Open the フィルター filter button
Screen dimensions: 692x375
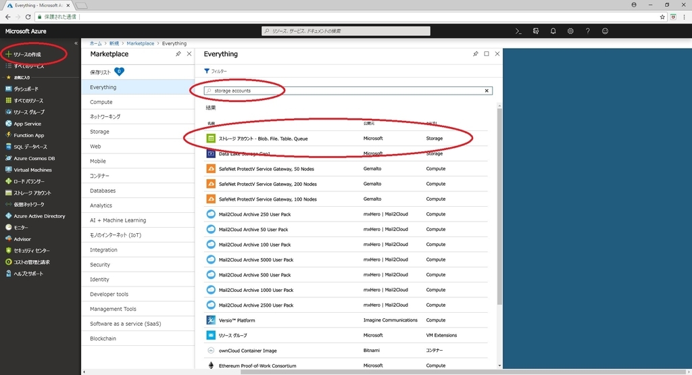[216, 71]
